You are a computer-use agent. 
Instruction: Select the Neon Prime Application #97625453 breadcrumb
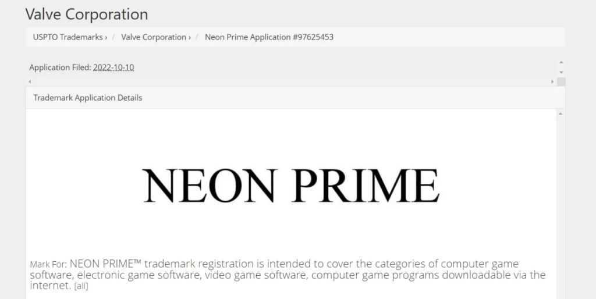click(x=269, y=37)
